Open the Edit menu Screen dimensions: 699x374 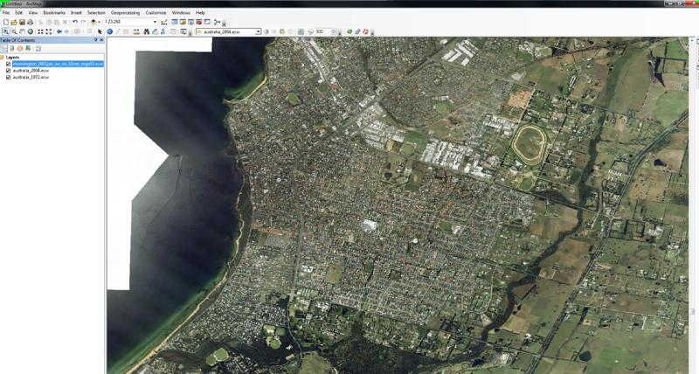(18, 12)
